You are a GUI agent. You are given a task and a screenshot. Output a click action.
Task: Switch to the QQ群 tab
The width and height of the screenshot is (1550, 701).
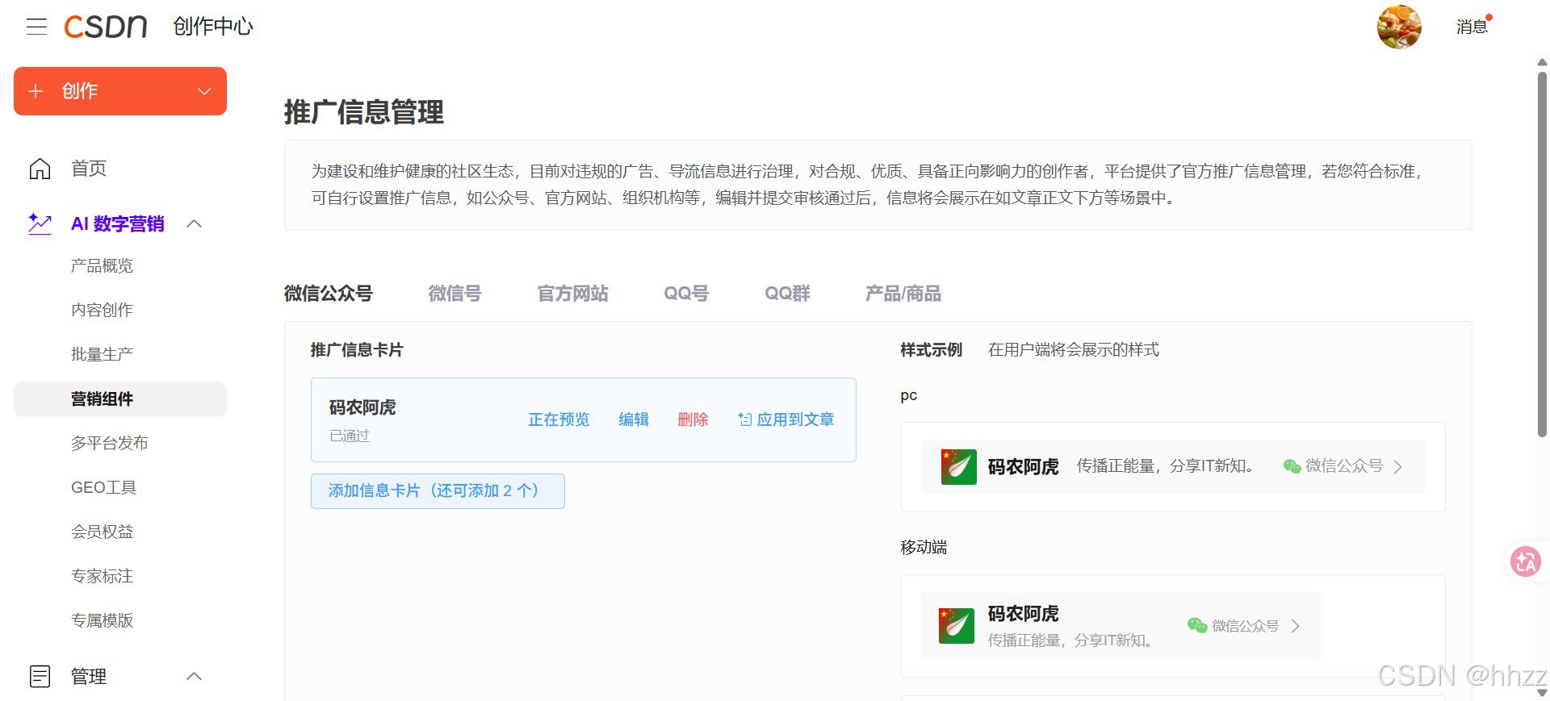(787, 294)
